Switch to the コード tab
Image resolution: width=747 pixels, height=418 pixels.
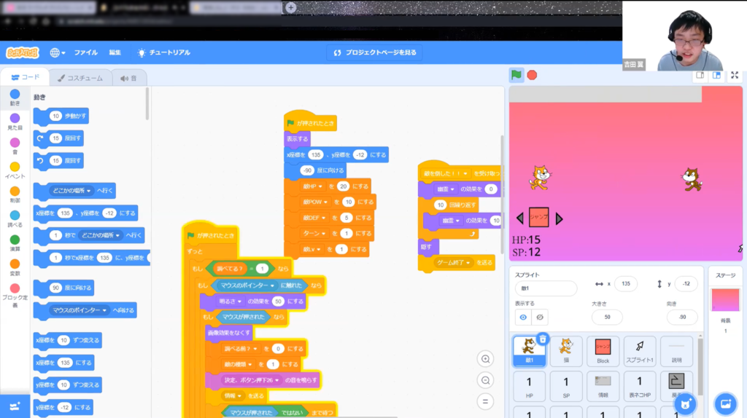click(26, 77)
